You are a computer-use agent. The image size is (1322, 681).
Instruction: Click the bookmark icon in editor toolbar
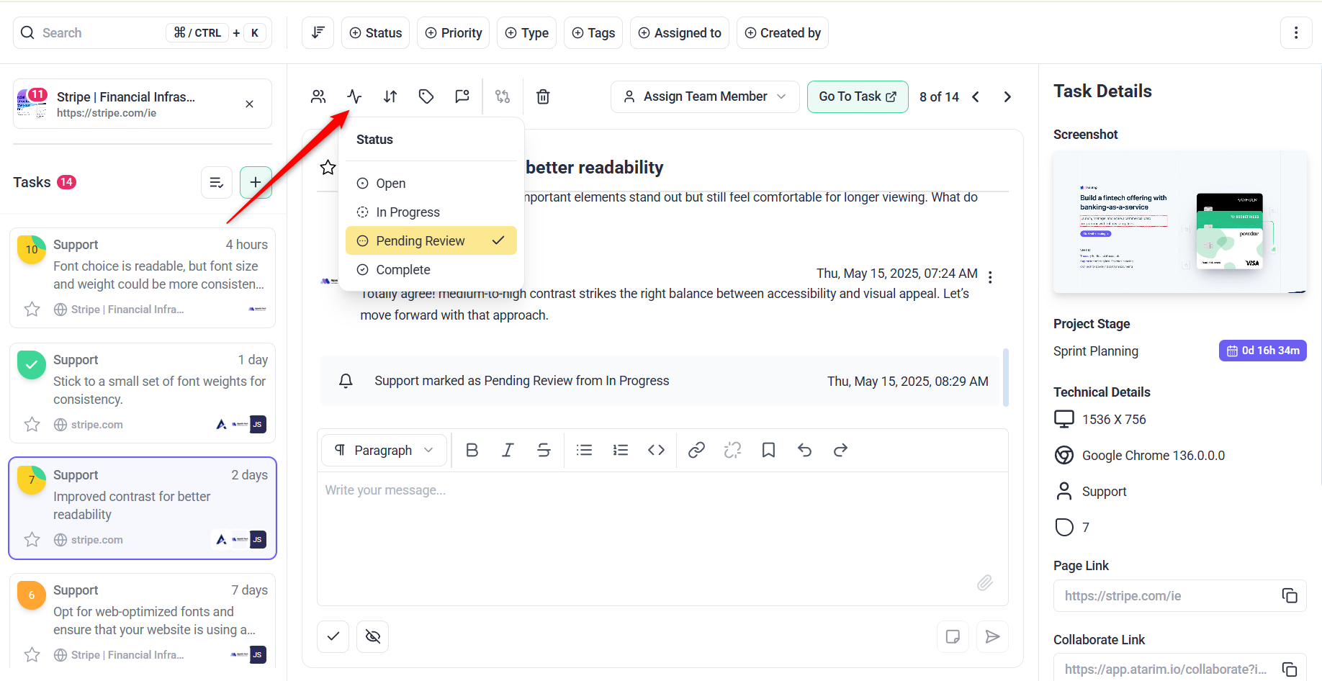pos(768,451)
